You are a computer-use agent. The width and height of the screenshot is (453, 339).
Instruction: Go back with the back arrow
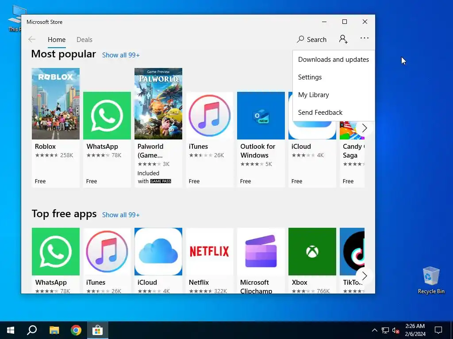click(32, 39)
